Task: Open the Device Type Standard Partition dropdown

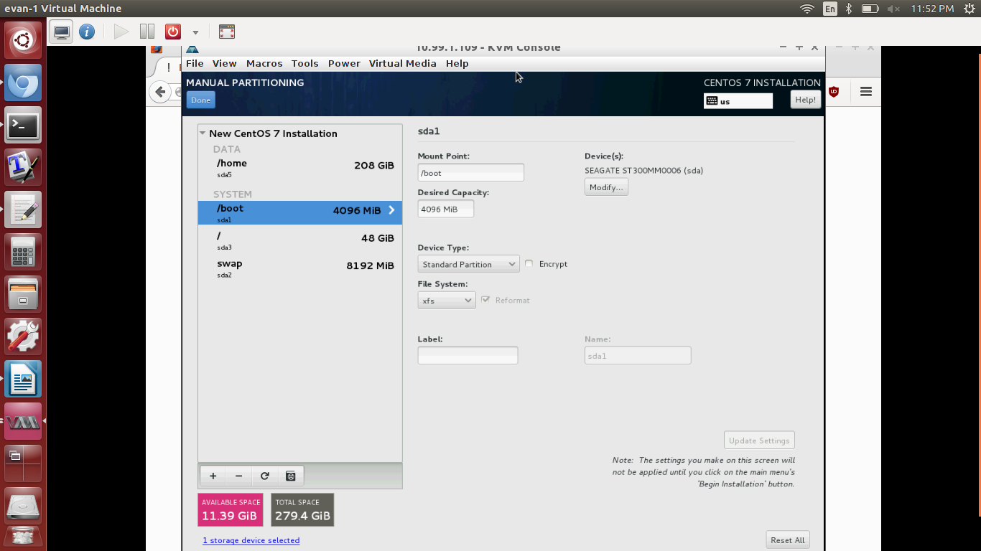Action: pyautogui.click(x=469, y=264)
